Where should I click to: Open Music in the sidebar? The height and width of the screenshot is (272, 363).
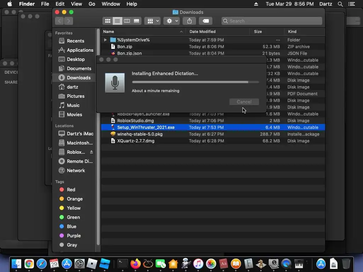point(73,106)
